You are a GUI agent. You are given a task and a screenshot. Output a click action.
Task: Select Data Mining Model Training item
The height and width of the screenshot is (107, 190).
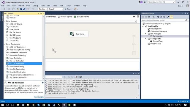[x=20, y=50]
